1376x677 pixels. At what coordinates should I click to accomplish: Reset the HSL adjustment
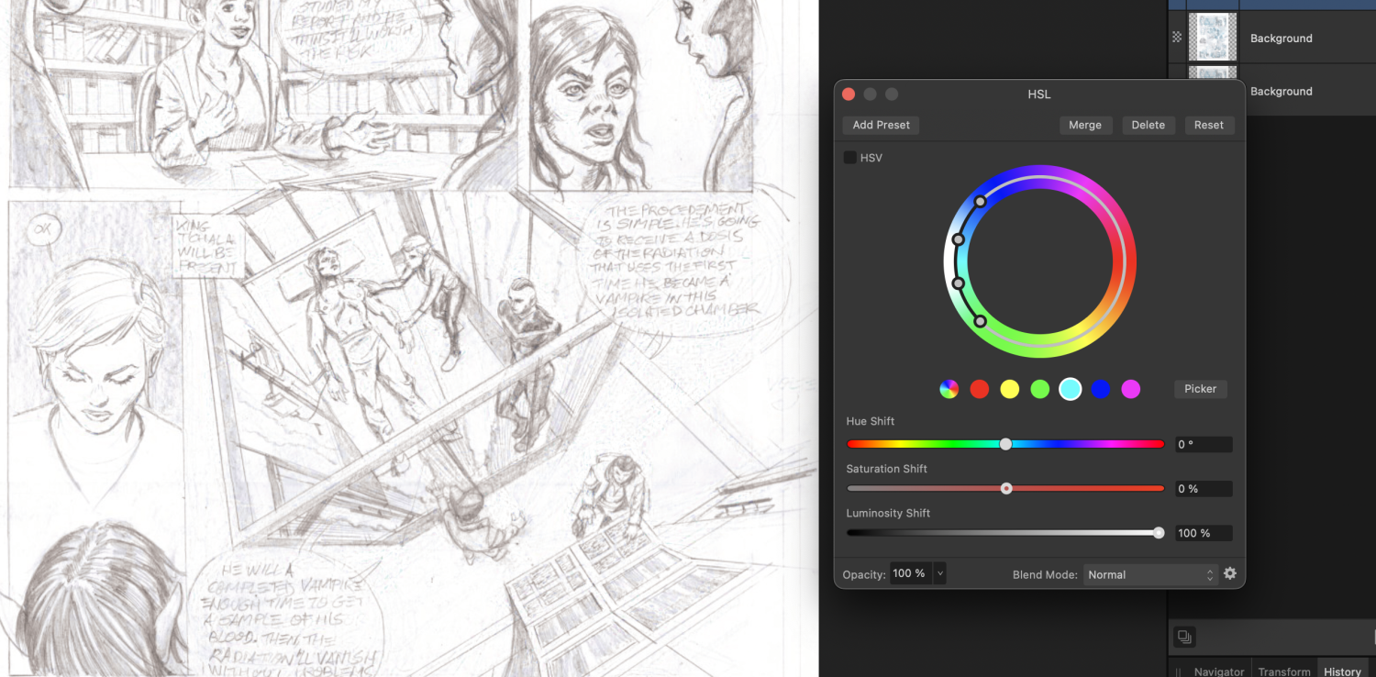coord(1209,125)
